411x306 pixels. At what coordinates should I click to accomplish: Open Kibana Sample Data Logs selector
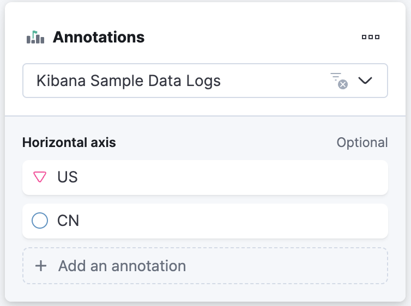206,81
